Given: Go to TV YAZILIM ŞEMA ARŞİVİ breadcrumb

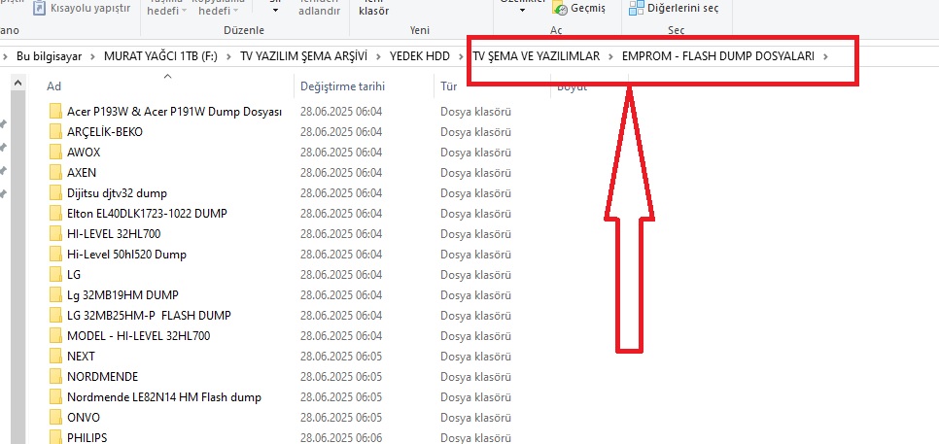Looking at the screenshot, I should (303, 57).
